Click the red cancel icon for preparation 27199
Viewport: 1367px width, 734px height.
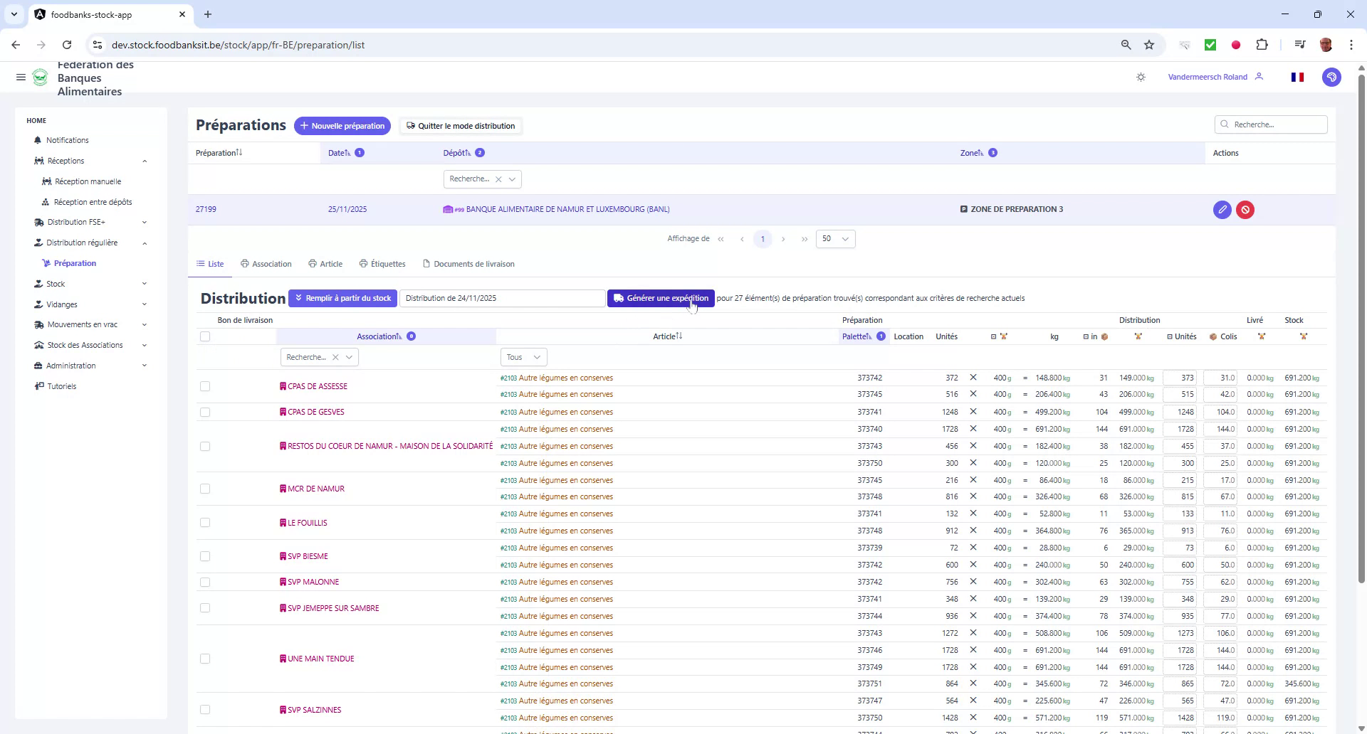pos(1245,209)
